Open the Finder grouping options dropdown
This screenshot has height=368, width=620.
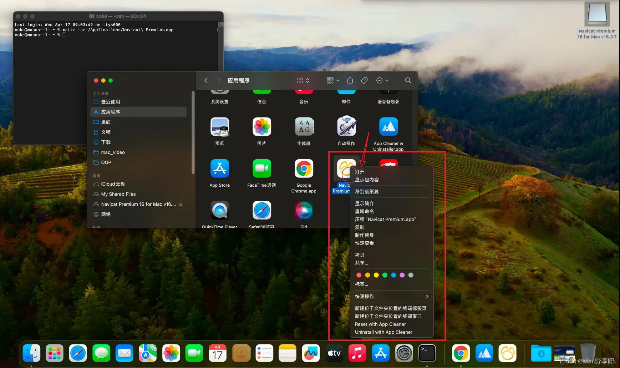tap(333, 80)
